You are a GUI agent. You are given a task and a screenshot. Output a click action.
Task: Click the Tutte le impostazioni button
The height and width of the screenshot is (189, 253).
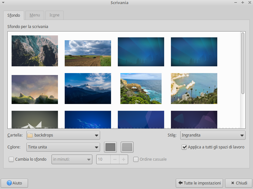tap(200, 183)
